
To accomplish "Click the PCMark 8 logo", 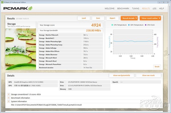I will [18, 8].
